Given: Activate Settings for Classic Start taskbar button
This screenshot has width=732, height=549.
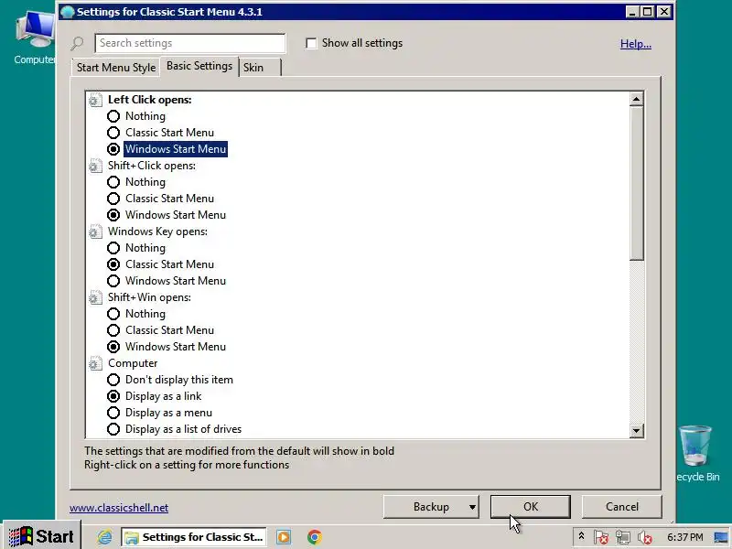Looking at the screenshot, I should tap(194, 537).
